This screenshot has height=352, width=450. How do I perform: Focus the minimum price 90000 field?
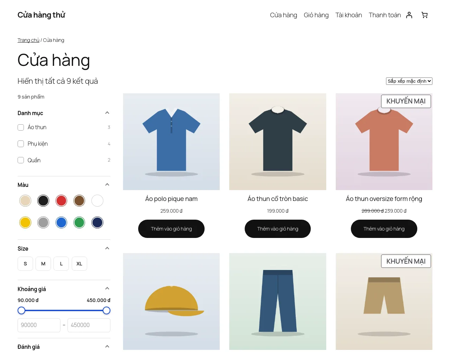pos(39,325)
